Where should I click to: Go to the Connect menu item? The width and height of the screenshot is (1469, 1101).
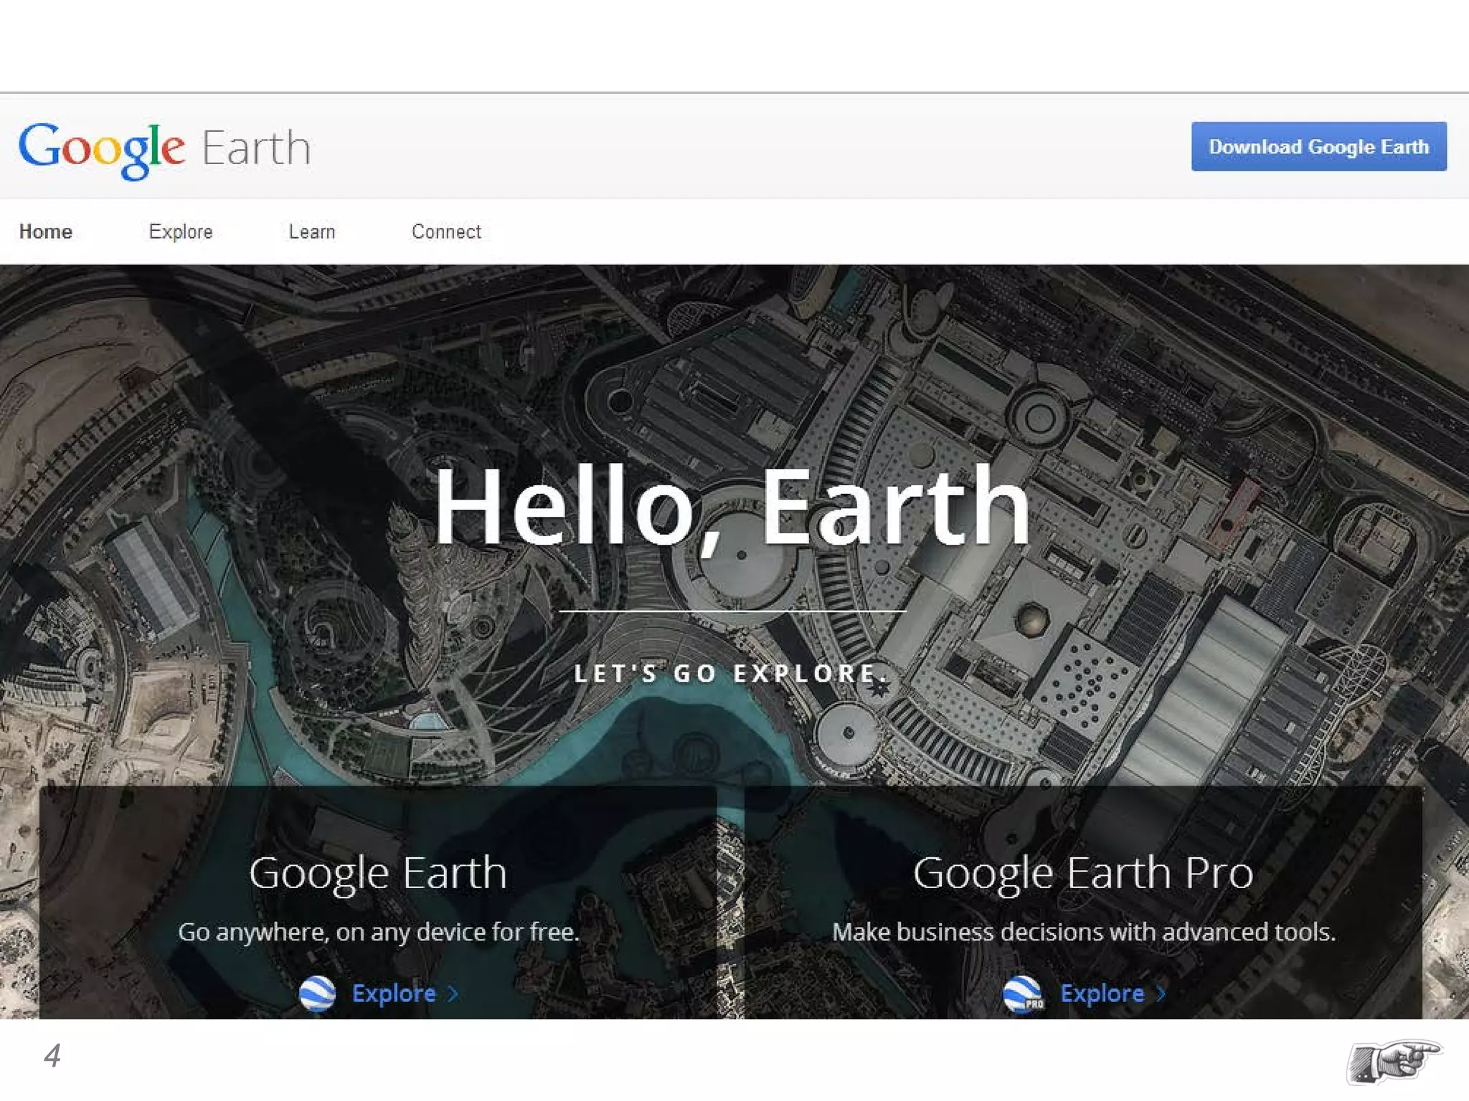pyautogui.click(x=446, y=232)
